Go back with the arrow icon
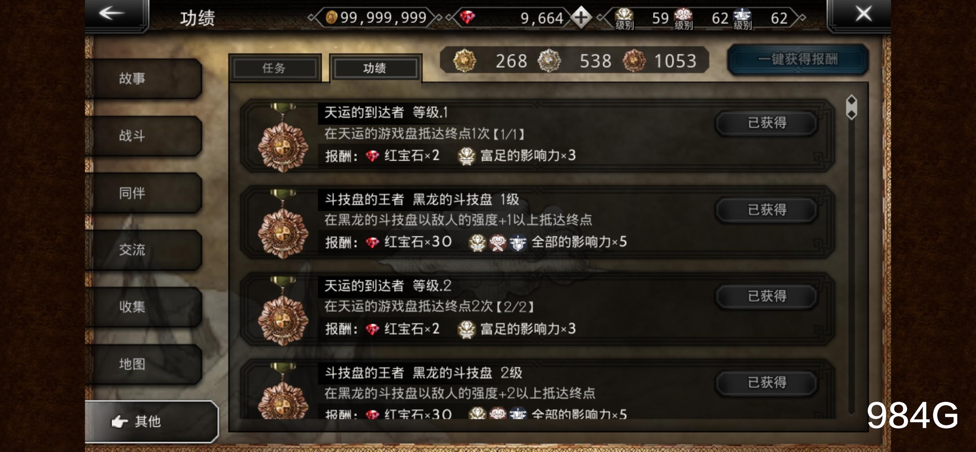976x452 pixels. click(112, 14)
